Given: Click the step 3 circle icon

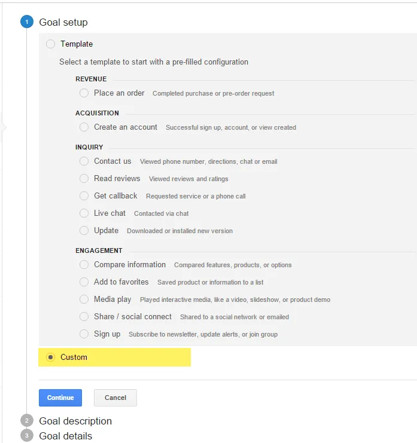Looking at the screenshot, I should coord(26,436).
